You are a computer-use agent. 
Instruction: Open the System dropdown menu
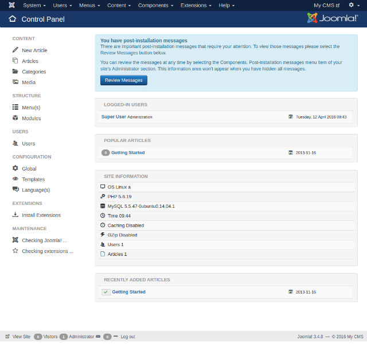pyautogui.click(x=34, y=5)
